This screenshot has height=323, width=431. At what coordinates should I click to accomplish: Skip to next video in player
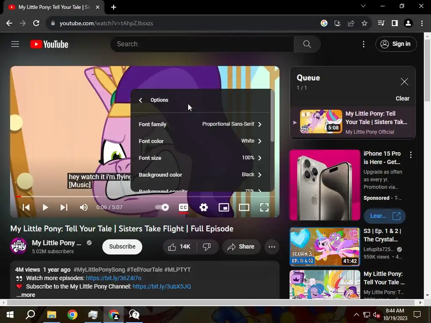click(64, 207)
